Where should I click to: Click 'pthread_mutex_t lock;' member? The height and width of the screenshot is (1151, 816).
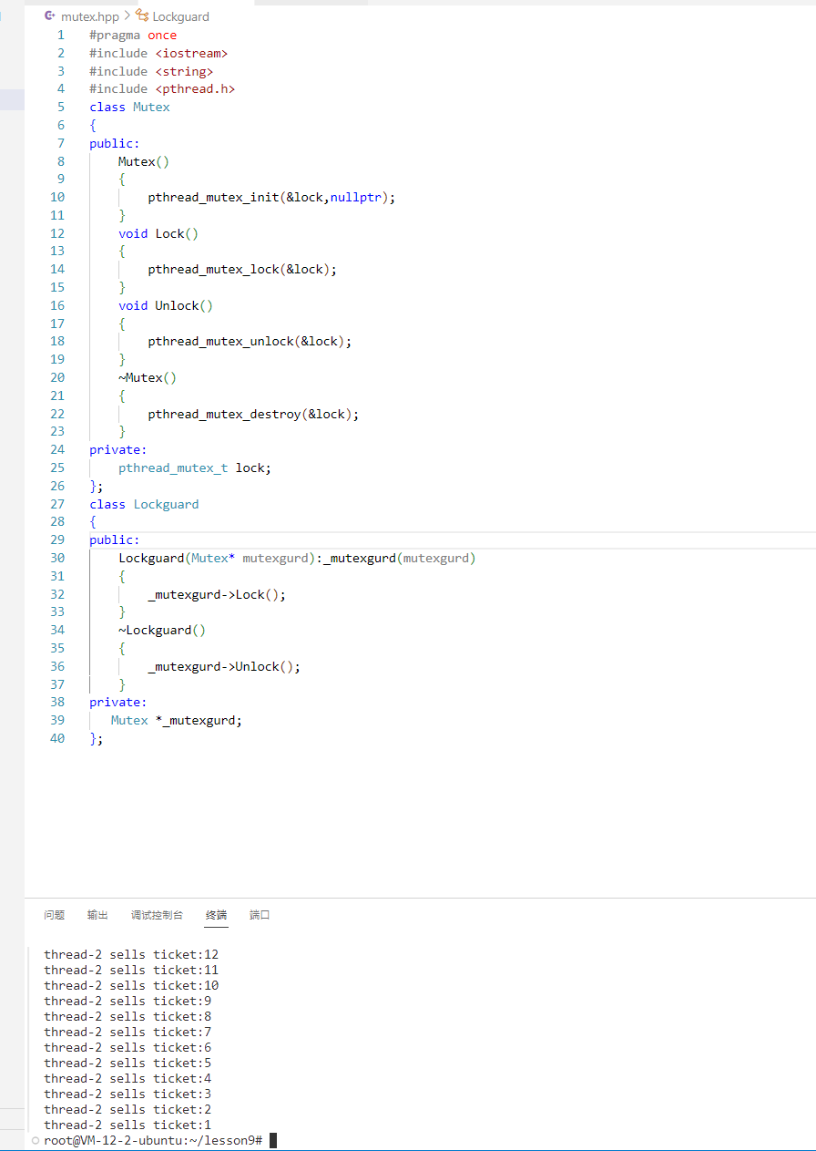(x=195, y=468)
